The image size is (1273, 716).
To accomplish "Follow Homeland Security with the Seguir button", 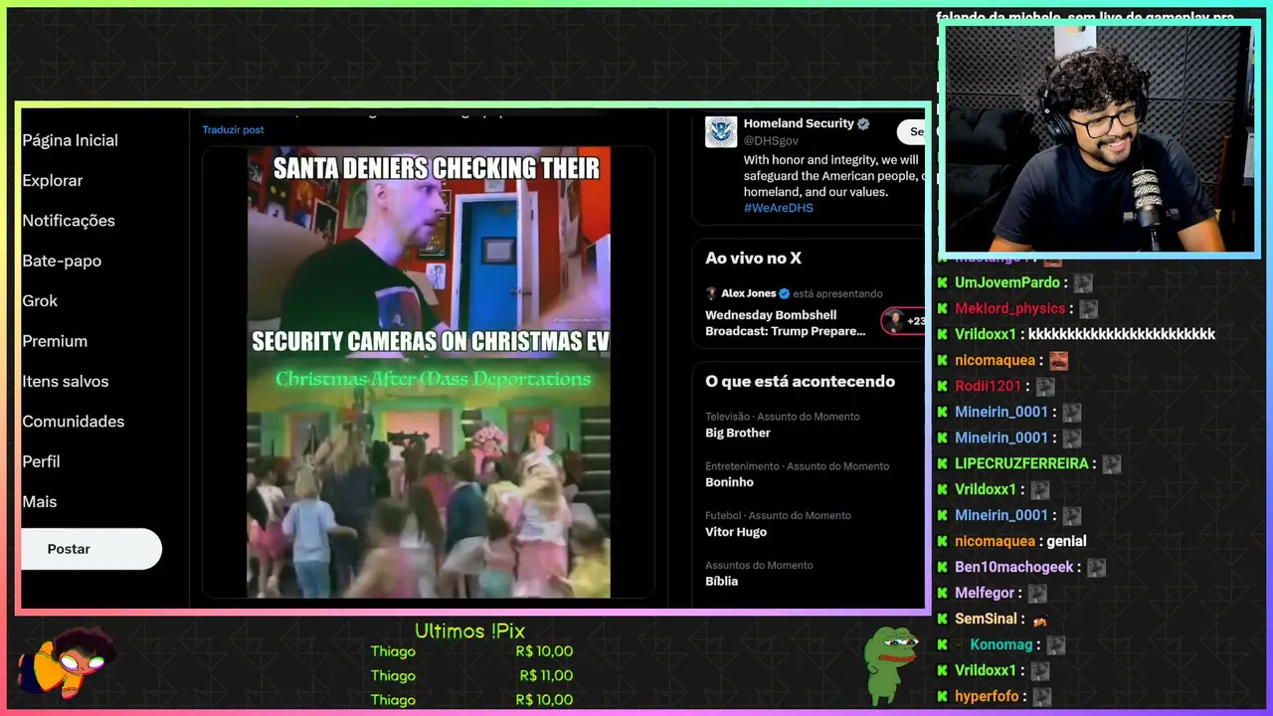I will pos(911,131).
